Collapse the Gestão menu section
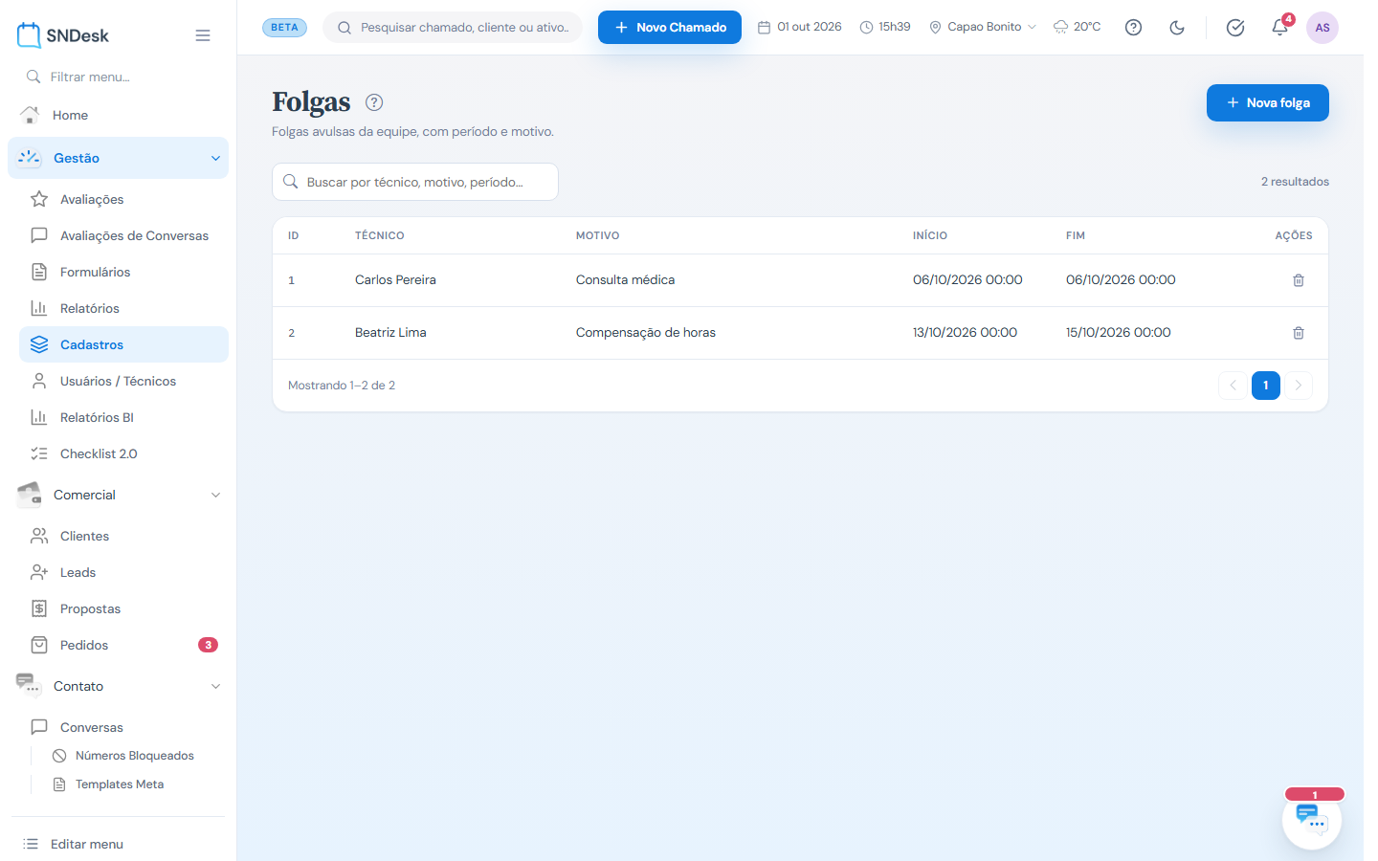Screen dimensions: 1378x861 pyautogui.click(x=119, y=158)
